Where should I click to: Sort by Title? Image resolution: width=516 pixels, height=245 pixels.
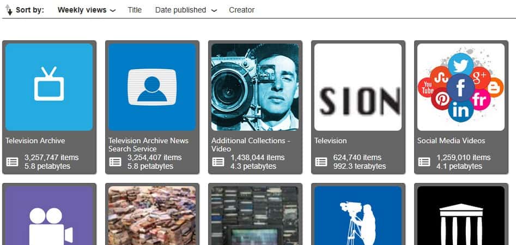[x=135, y=10]
